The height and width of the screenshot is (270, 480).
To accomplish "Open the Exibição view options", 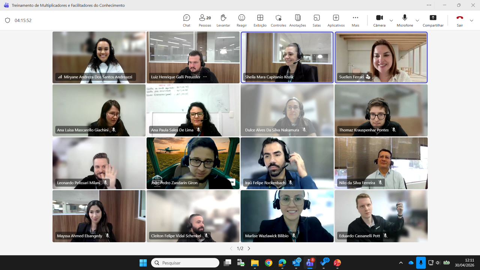I will [260, 20].
